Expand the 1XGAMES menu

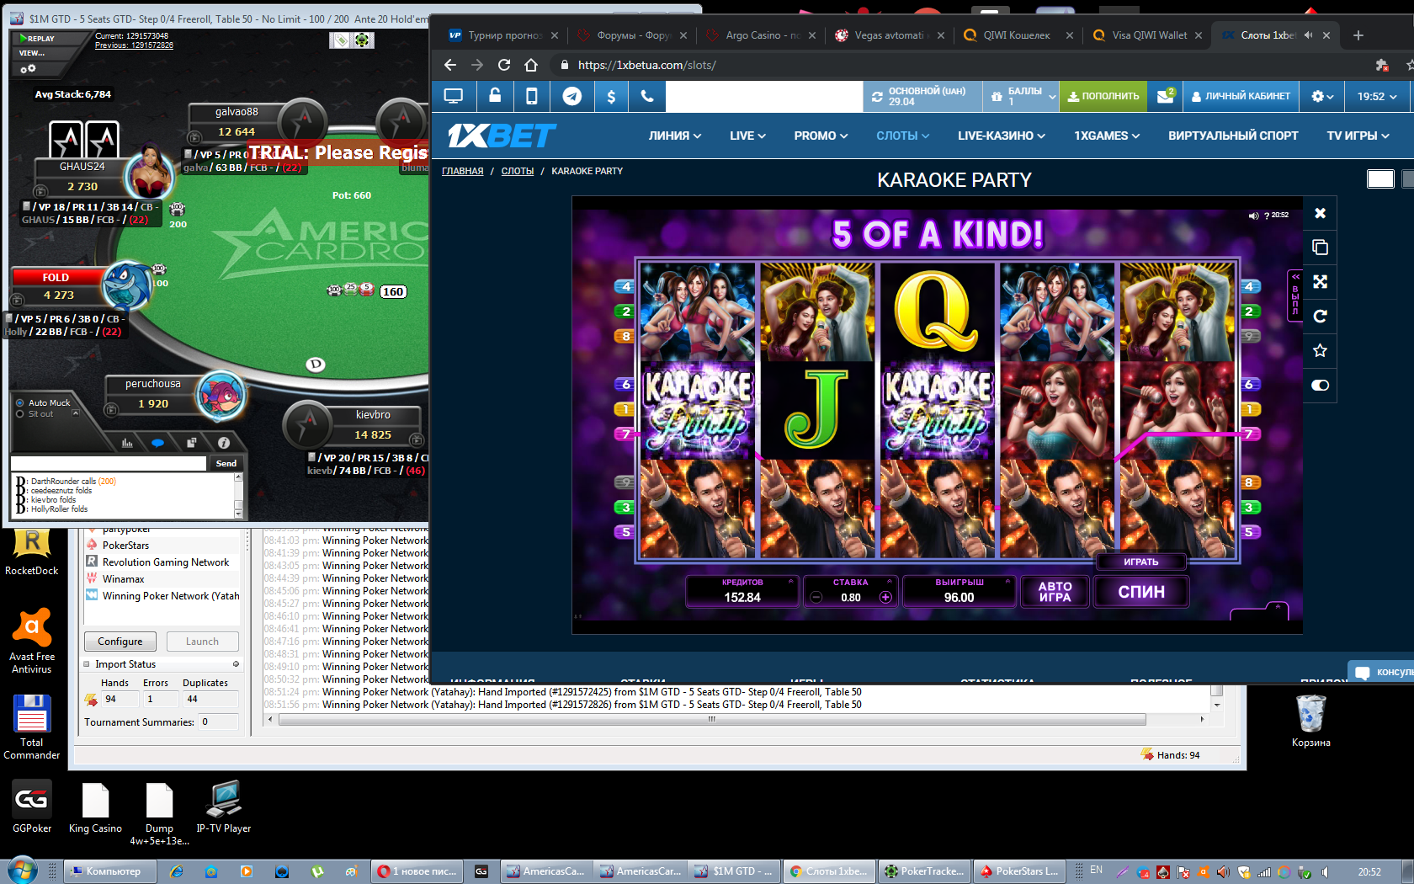[1107, 136]
